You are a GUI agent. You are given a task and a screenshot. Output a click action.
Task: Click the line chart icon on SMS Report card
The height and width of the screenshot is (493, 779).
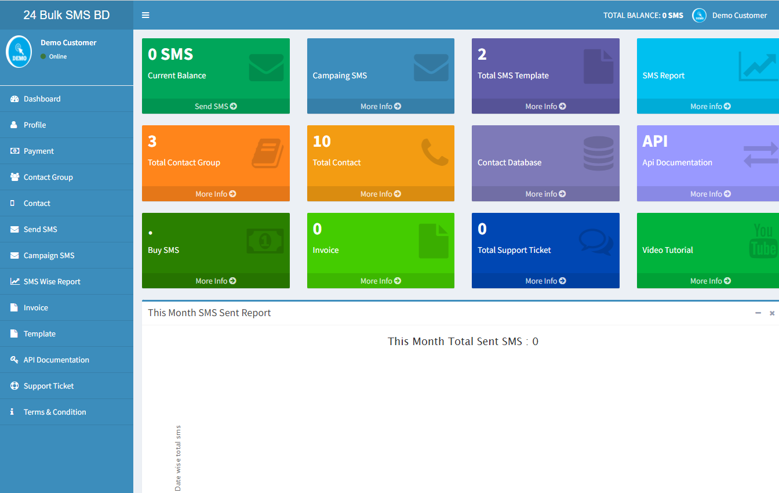point(757,67)
